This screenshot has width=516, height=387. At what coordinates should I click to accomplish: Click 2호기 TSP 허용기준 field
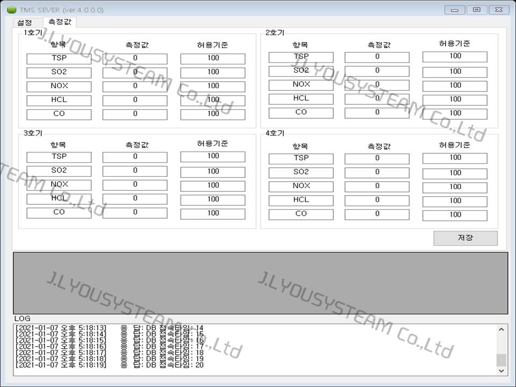[x=455, y=56]
